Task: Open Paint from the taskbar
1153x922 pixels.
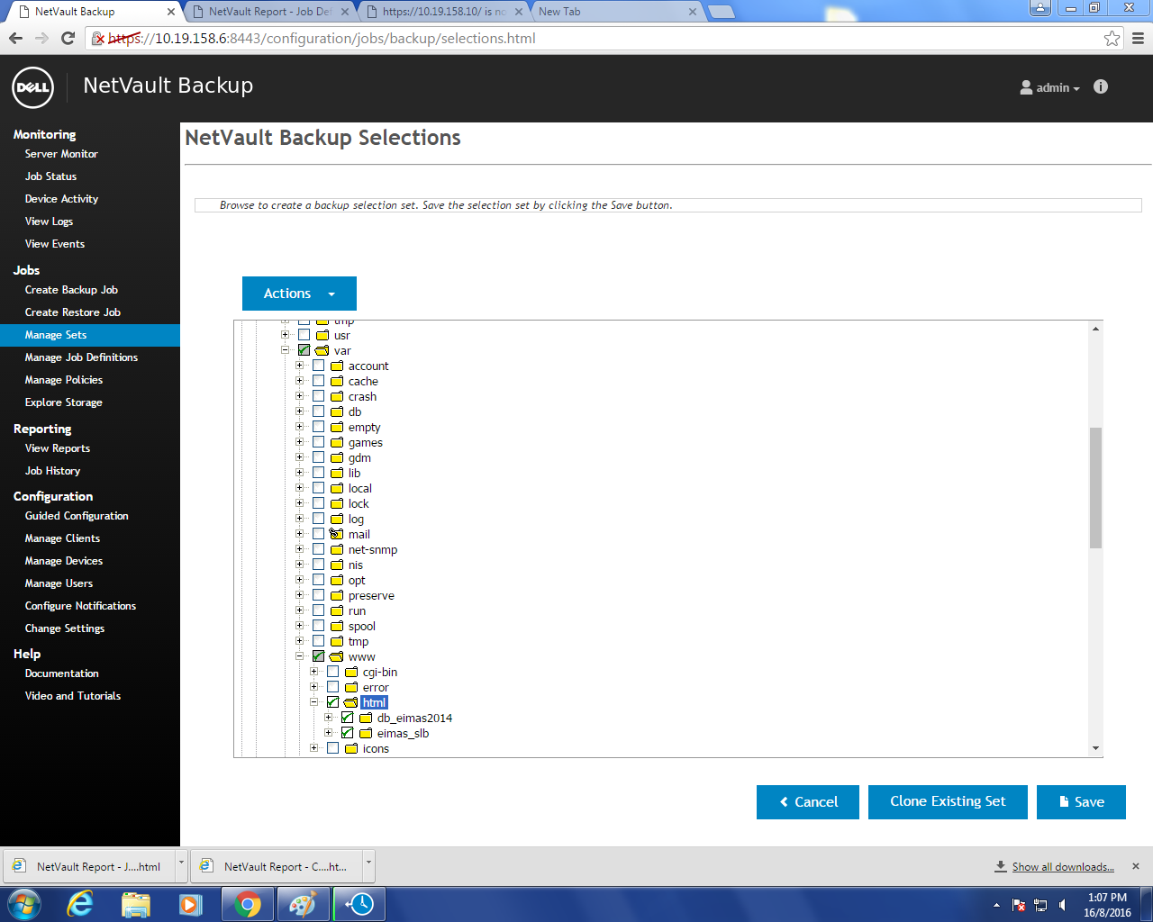Action: click(x=302, y=904)
